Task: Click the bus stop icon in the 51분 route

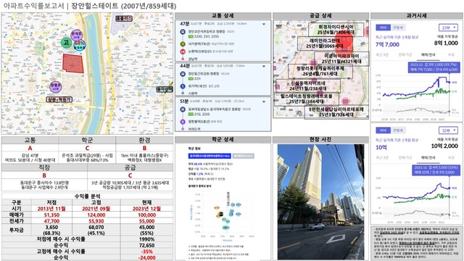Action: coord(183,109)
